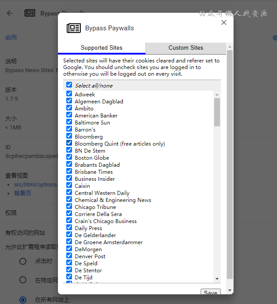Screen dimensions: 277x304
Task: Uncheck American Banker
Action: click(x=69, y=115)
